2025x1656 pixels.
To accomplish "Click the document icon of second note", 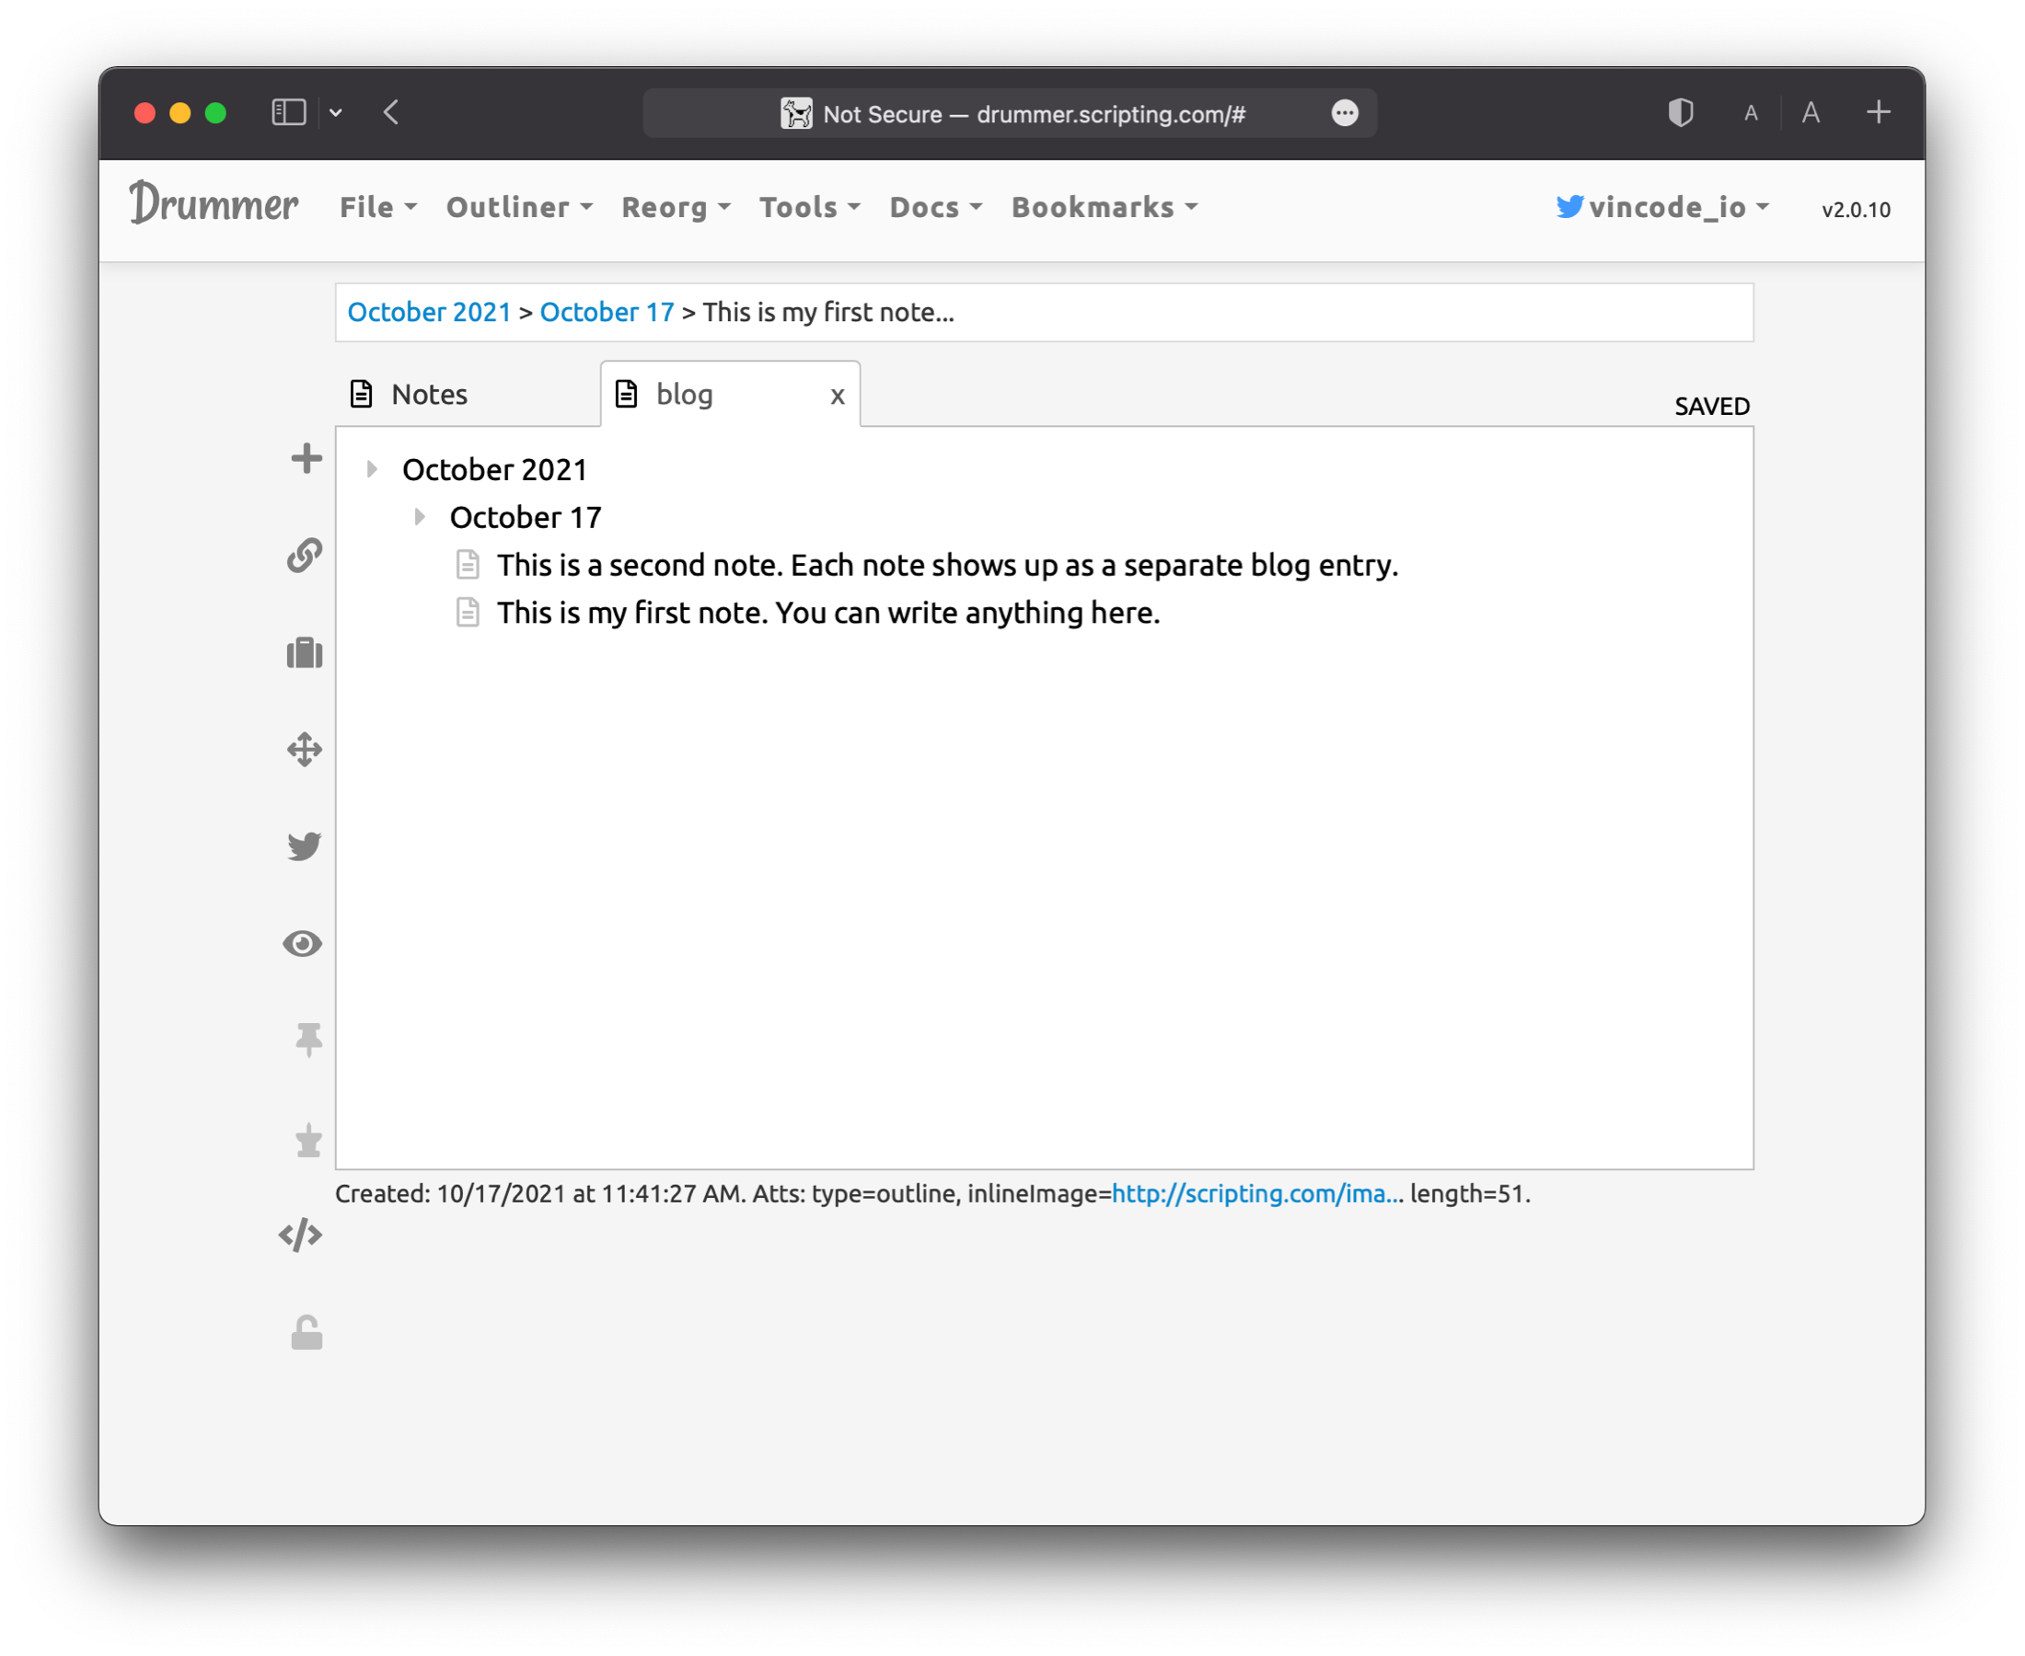I will [468, 565].
